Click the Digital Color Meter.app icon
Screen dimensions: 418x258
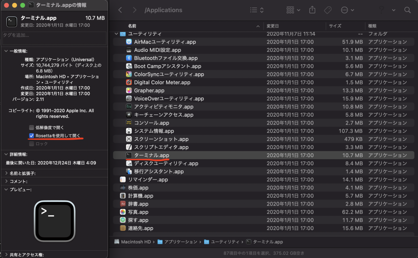129,82
